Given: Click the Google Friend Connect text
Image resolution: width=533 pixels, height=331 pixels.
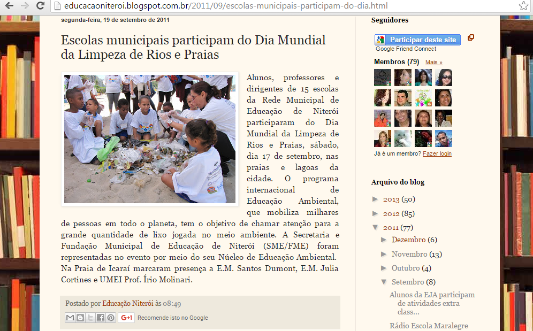Looking at the screenshot, I should pos(406,49).
